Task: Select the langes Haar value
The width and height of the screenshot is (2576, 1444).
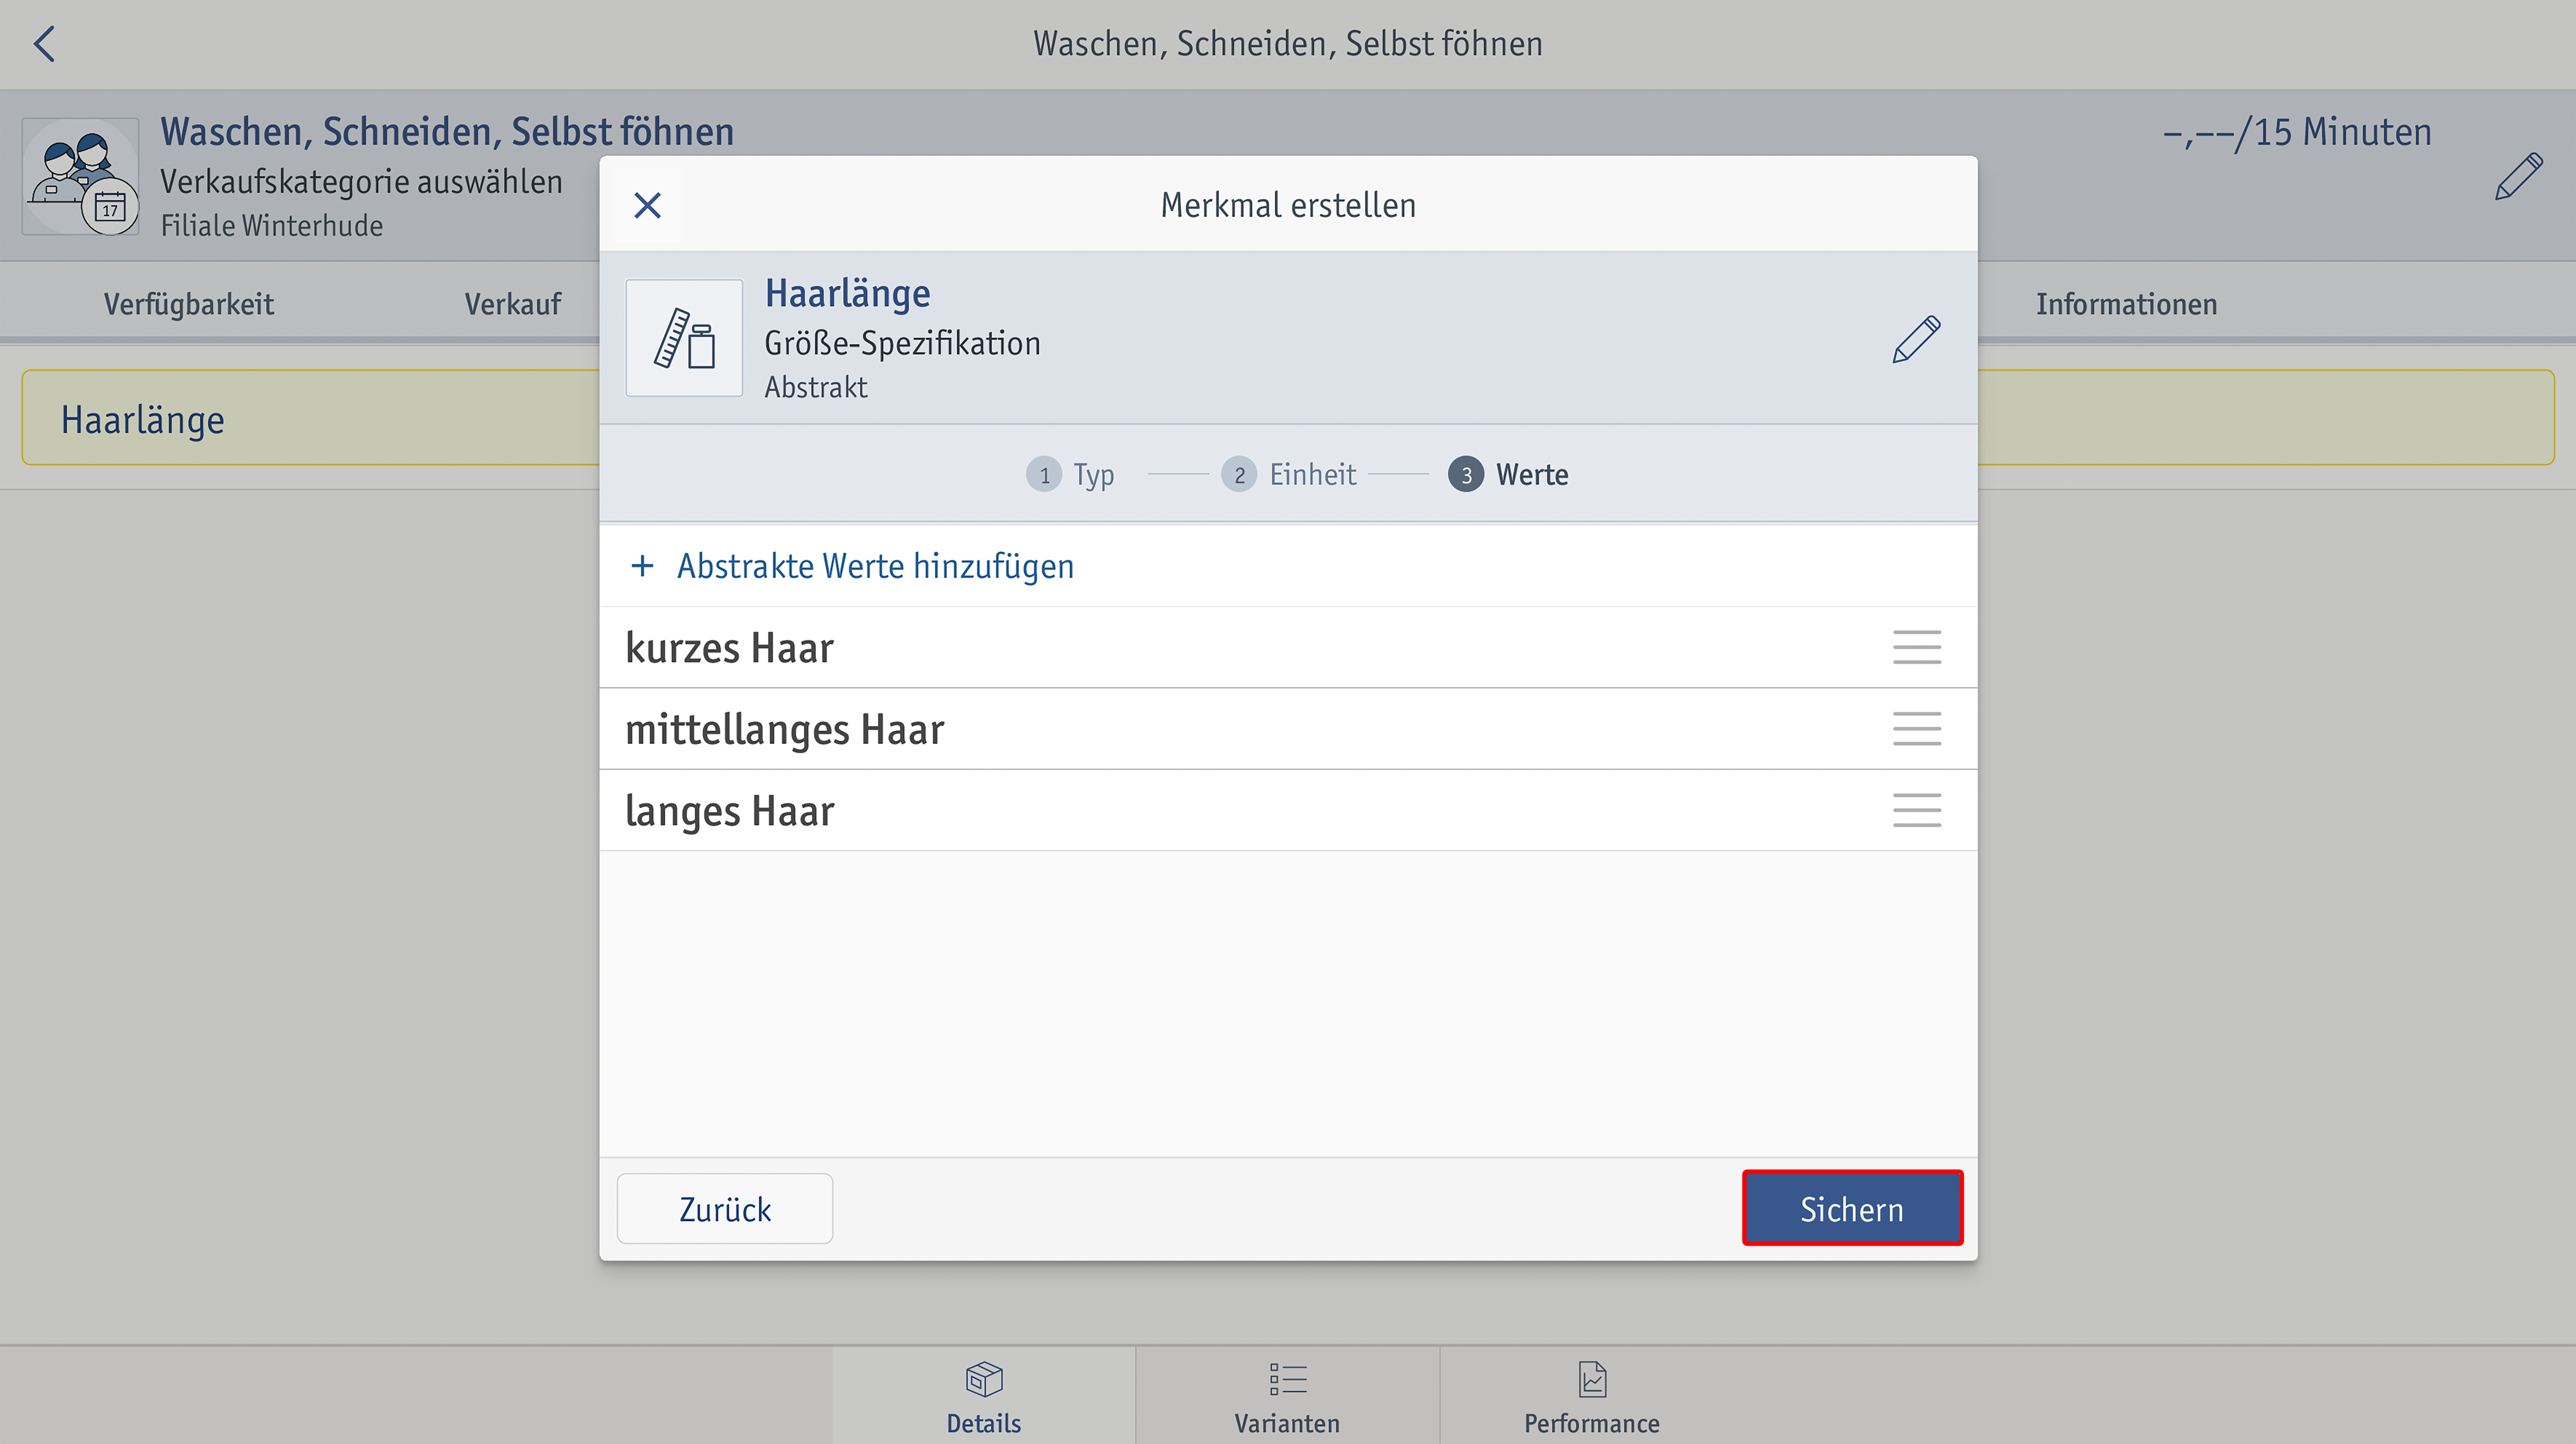Action: pos(1288,811)
